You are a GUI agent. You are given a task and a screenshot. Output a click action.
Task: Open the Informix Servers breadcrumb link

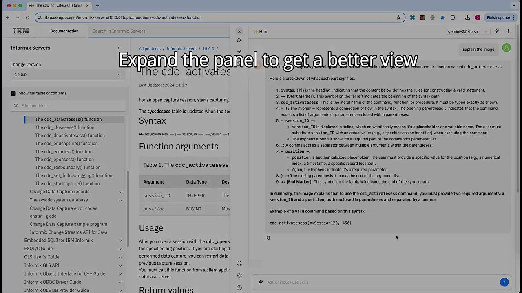[181, 48]
